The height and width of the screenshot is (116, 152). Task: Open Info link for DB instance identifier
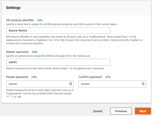pos(40,20)
